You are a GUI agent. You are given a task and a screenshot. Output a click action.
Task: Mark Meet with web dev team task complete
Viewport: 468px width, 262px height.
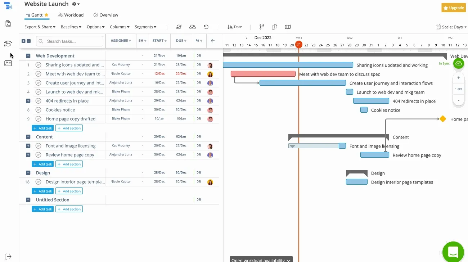coord(39,74)
